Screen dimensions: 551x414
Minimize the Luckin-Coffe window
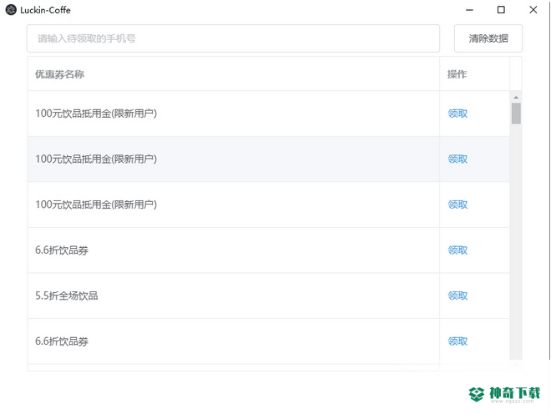click(469, 10)
